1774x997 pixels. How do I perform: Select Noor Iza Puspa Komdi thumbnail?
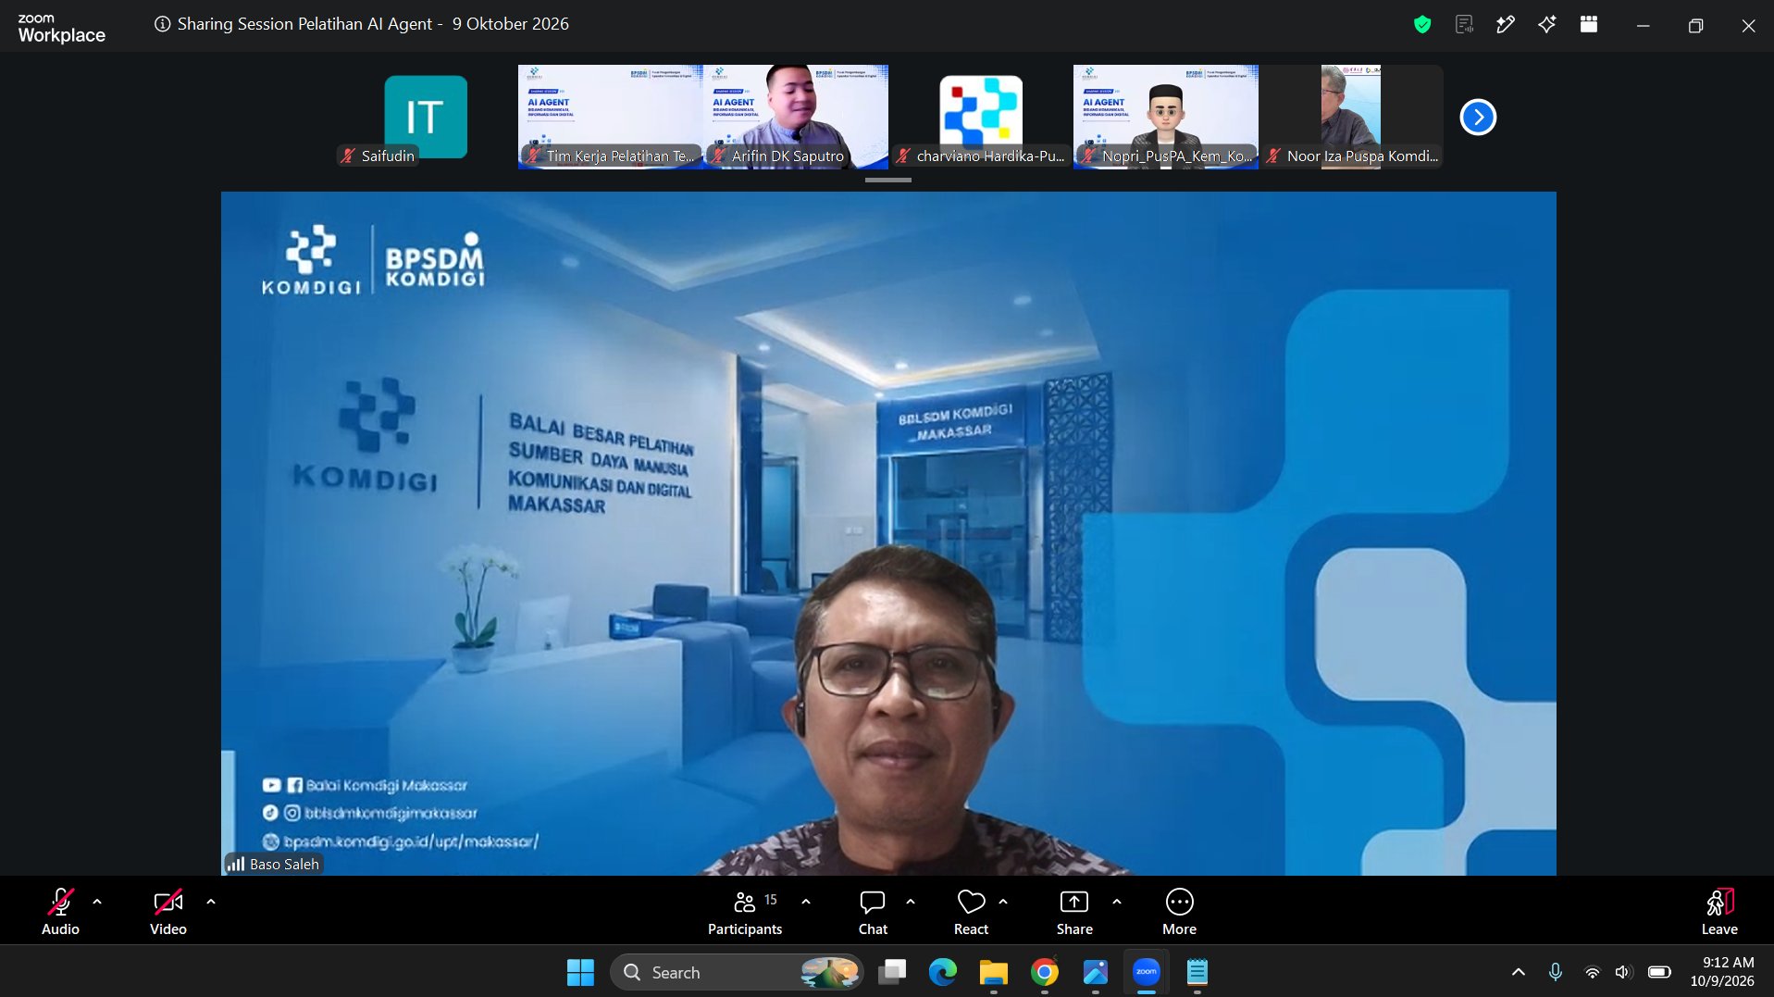[1351, 117]
